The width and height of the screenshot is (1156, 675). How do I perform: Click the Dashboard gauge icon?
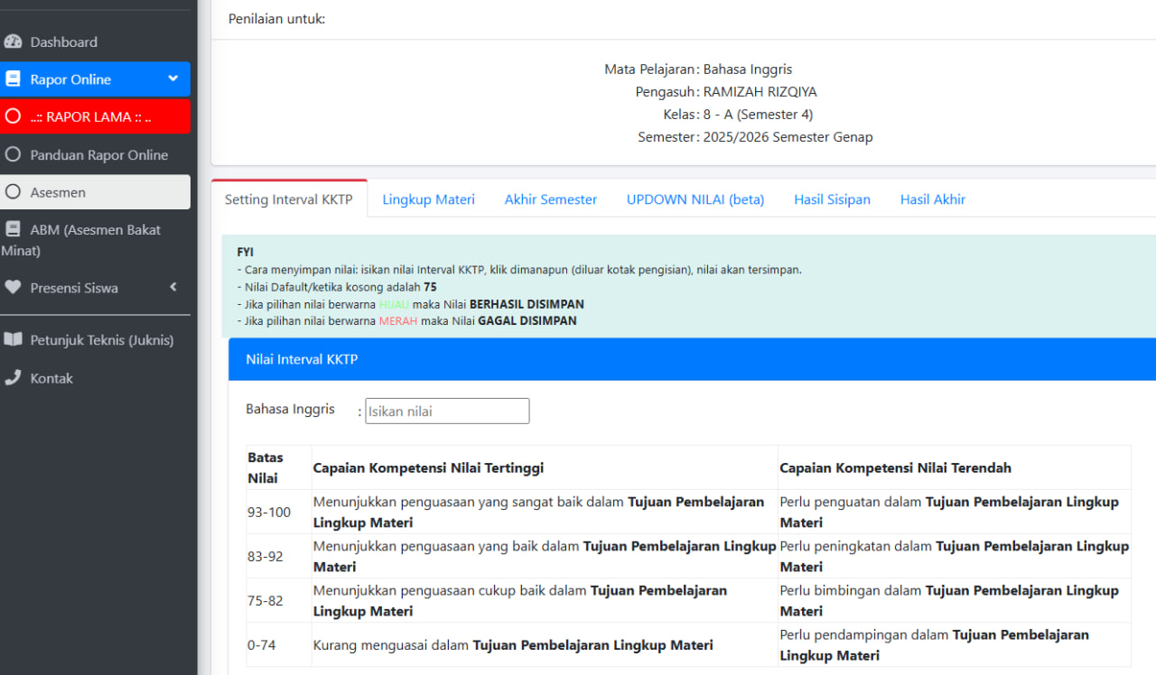coord(13,42)
